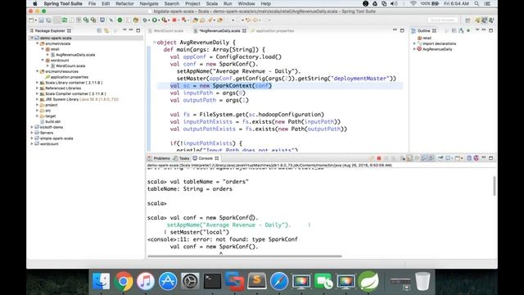
Task: Collapse the demo-spark-scala project
Action: 32,39
